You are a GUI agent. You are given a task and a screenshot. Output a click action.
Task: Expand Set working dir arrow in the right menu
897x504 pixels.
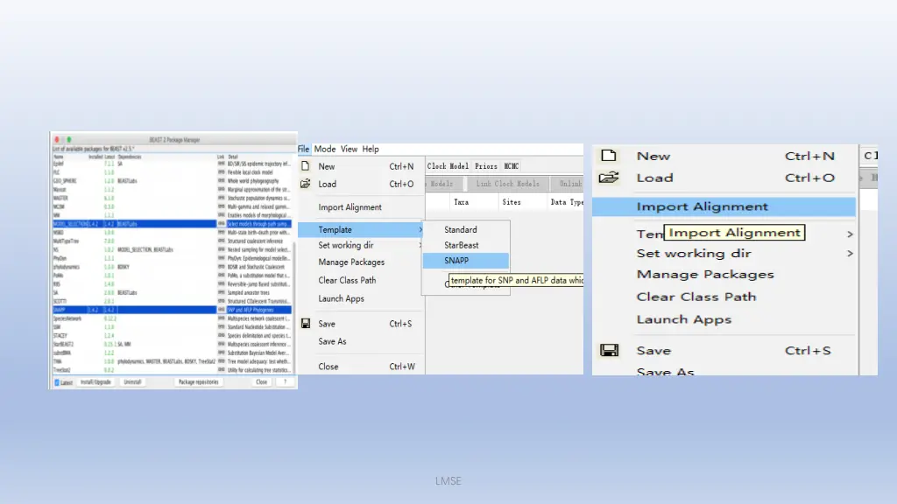850,253
